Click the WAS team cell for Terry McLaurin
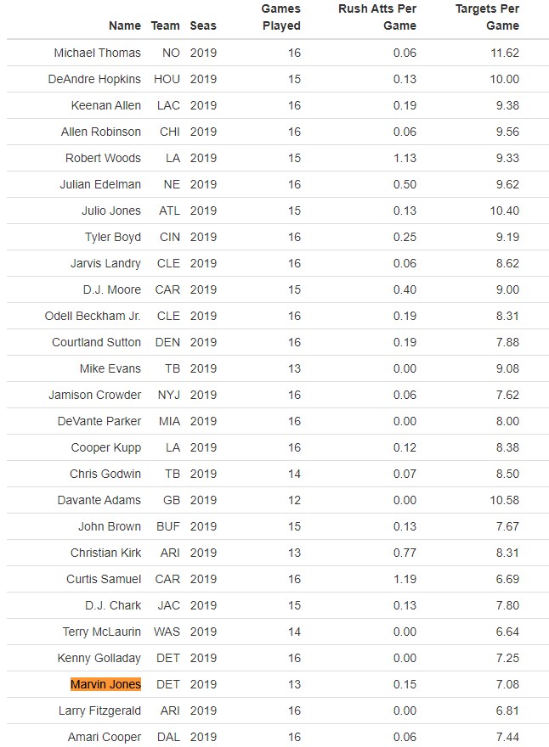 pos(167,632)
